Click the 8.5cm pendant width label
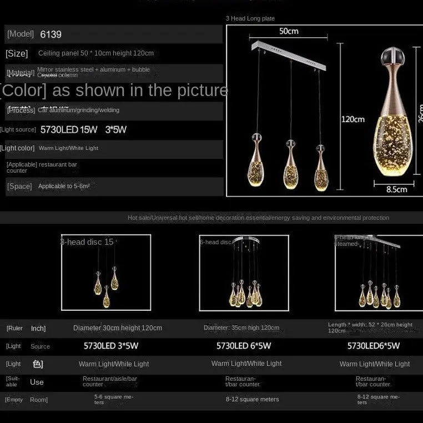The image size is (423, 423). pos(396,189)
